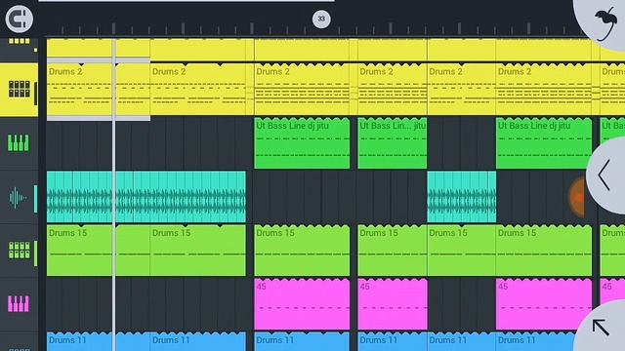Tap the lime level bar beside the Drums 15 icon

[35, 253]
